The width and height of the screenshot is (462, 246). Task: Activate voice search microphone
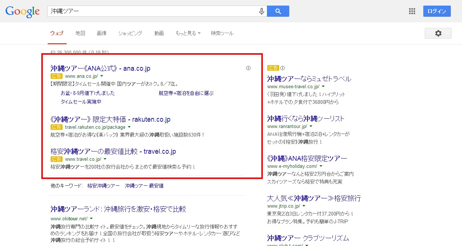(x=262, y=12)
